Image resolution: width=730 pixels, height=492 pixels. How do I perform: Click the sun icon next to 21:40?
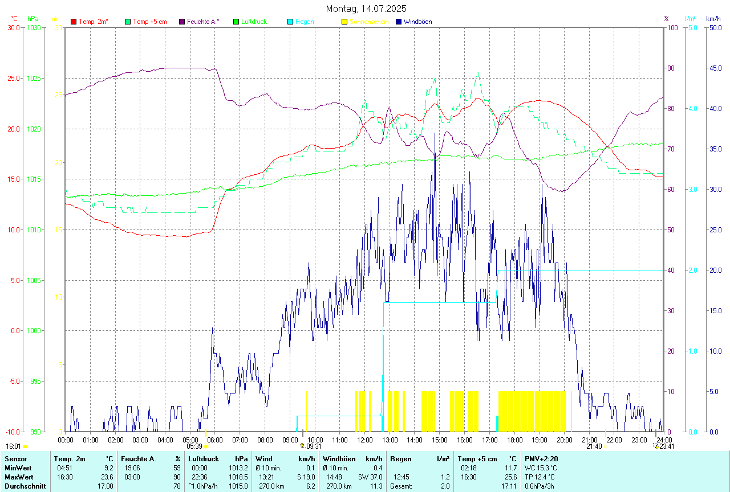pos(606,446)
